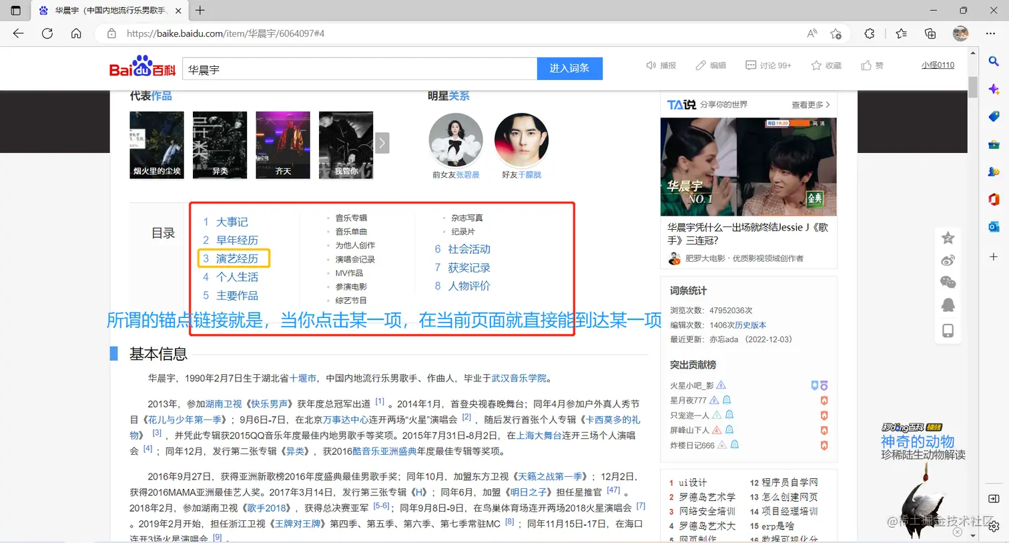Add an app to the Edge sidebar

click(x=994, y=256)
